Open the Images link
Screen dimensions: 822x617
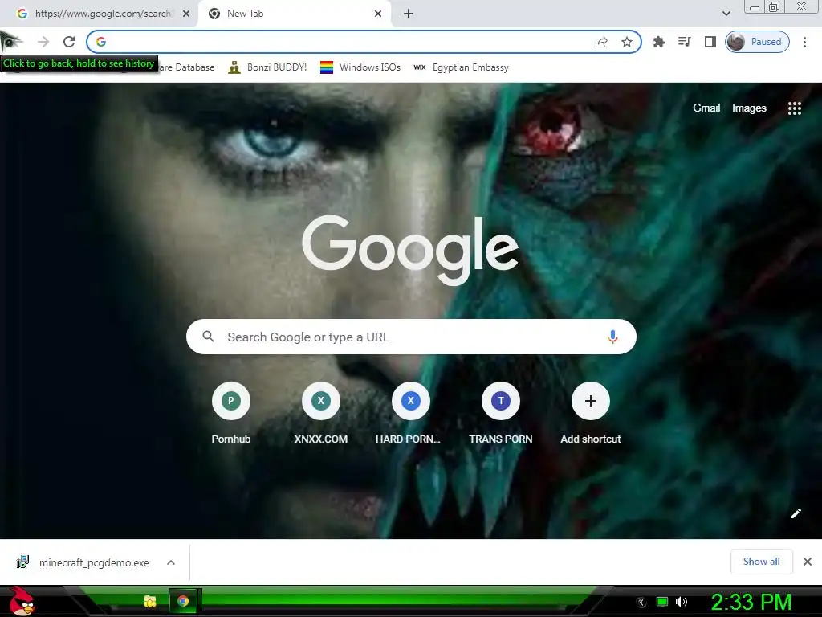(749, 108)
